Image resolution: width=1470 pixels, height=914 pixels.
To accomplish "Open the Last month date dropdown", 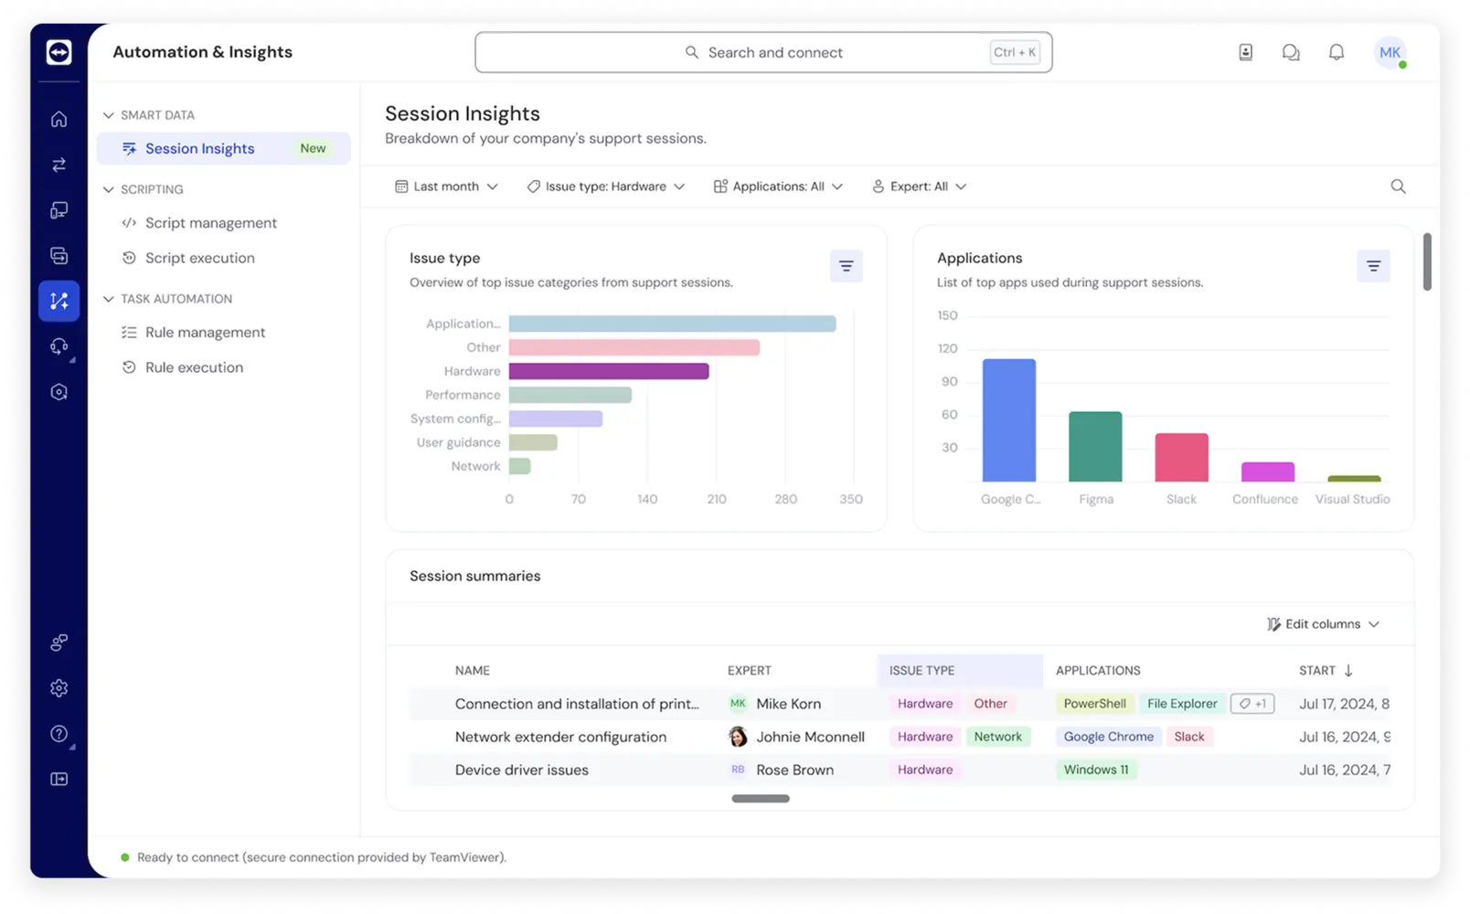I will coord(446,186).
